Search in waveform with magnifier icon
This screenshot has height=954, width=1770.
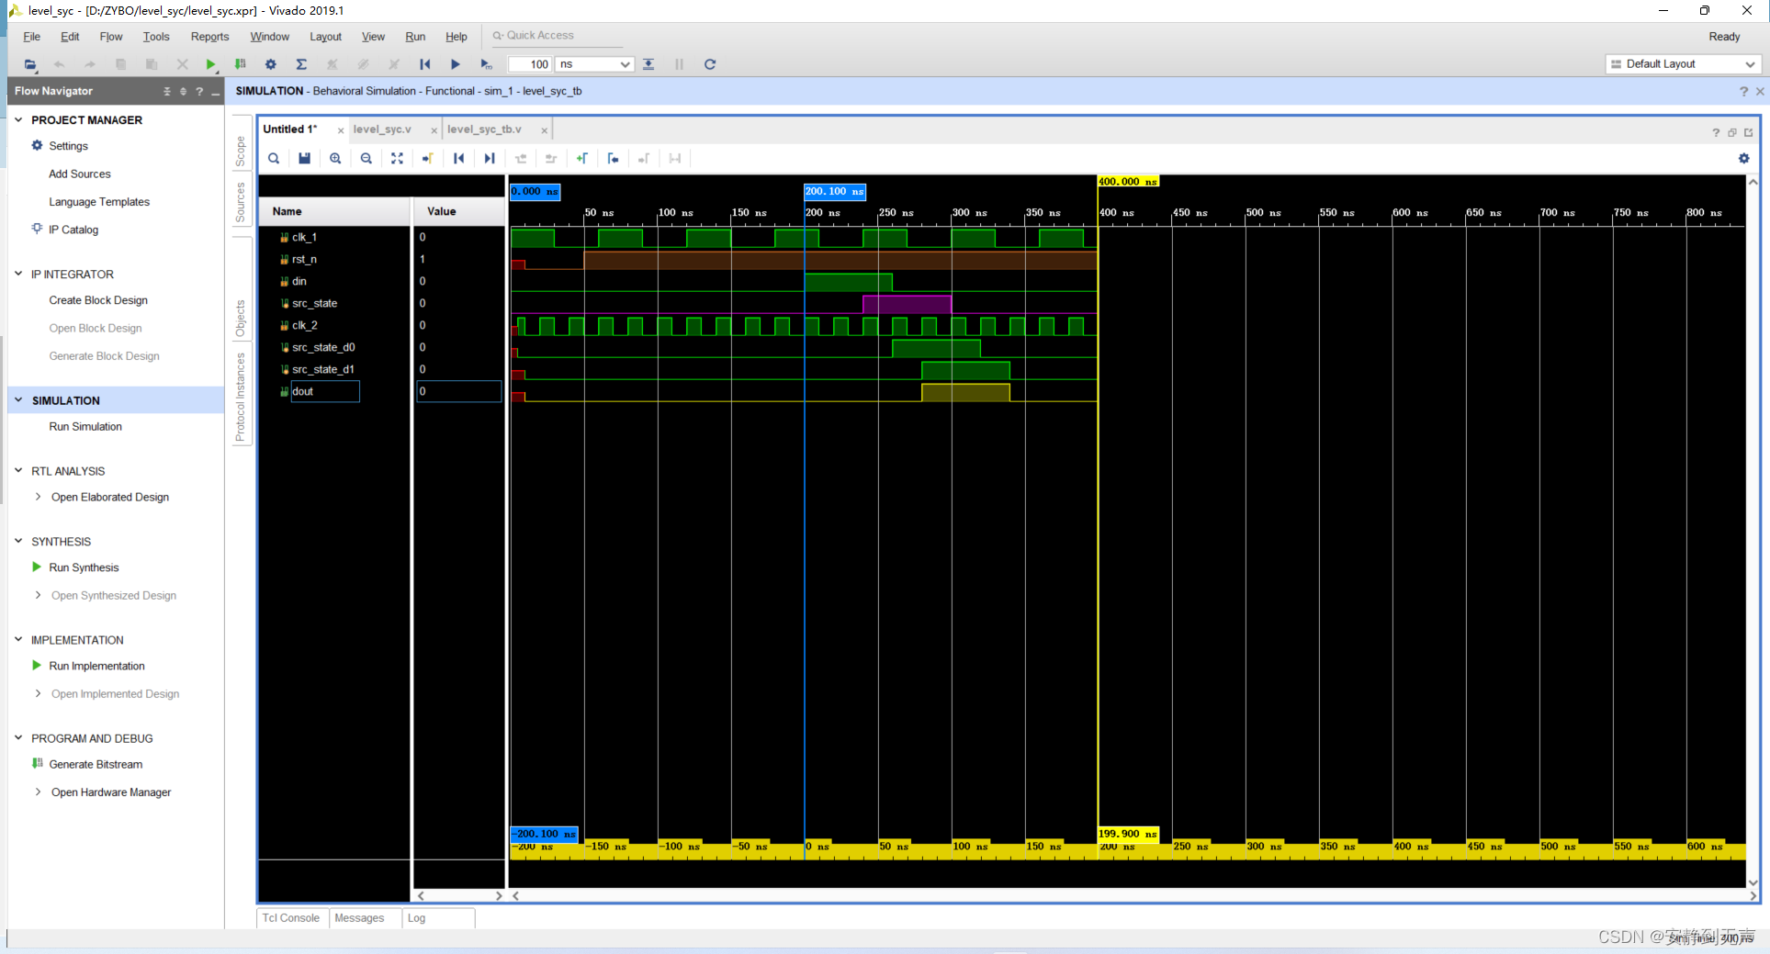point(274,158)
